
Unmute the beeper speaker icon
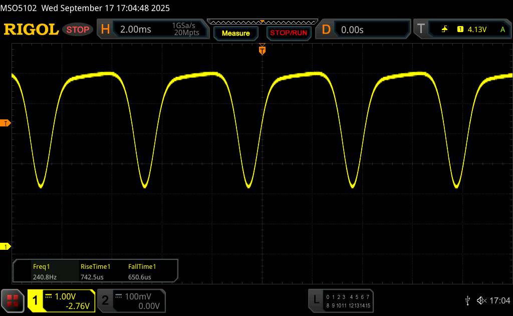(x=481, y=300)
